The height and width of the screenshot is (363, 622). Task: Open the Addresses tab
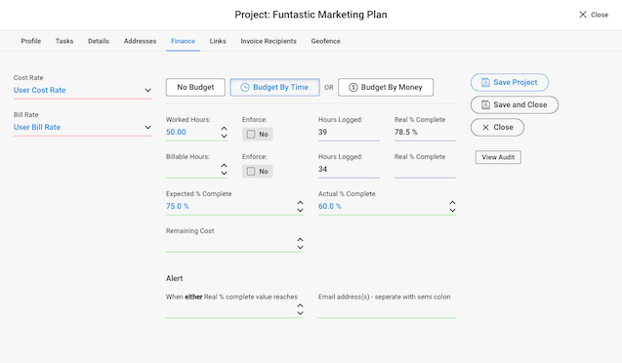tap(140, 41)
